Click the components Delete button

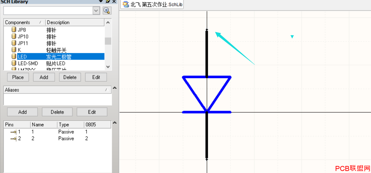click(x=70, y=77)
